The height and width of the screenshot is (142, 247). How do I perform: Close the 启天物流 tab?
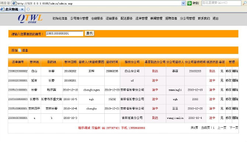point(22,9)
